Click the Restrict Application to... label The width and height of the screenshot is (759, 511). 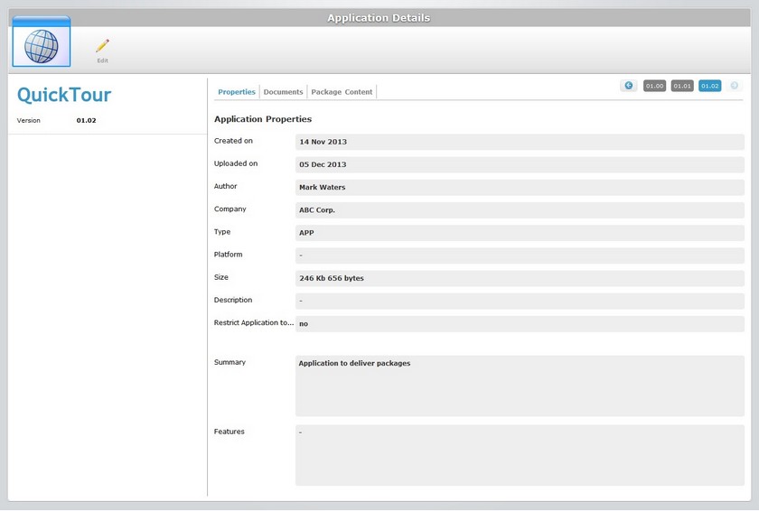point(254,322)
